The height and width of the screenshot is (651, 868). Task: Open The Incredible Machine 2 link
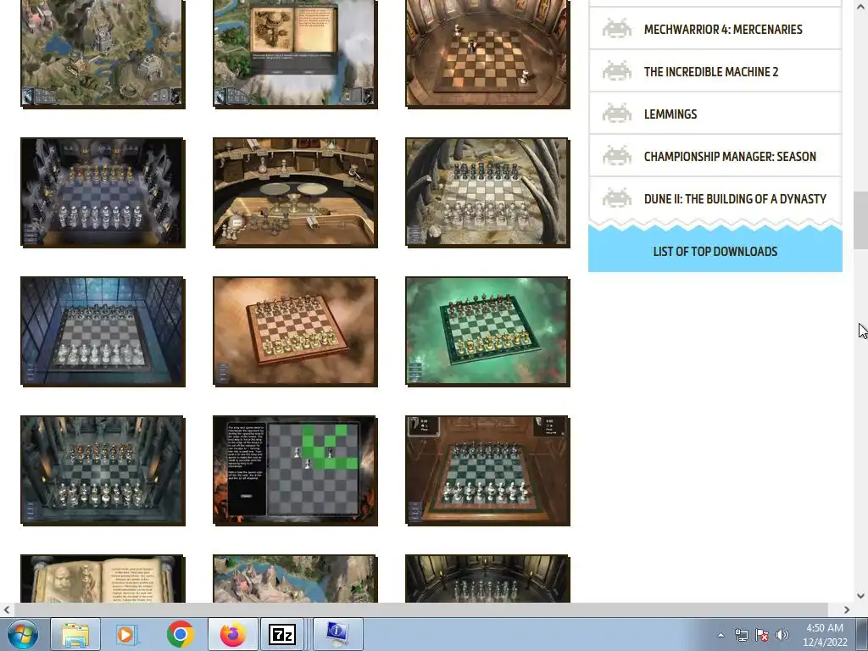pyautogui.click(x=711, y=71)
